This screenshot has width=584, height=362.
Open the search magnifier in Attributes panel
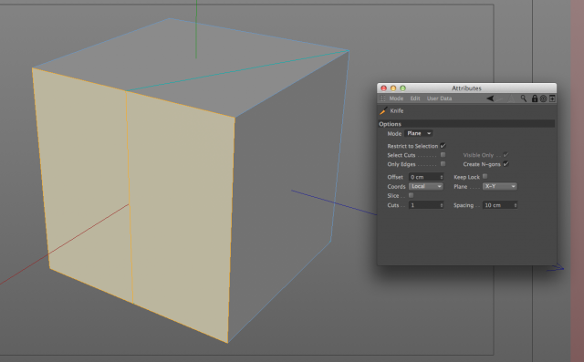(524, 98)
